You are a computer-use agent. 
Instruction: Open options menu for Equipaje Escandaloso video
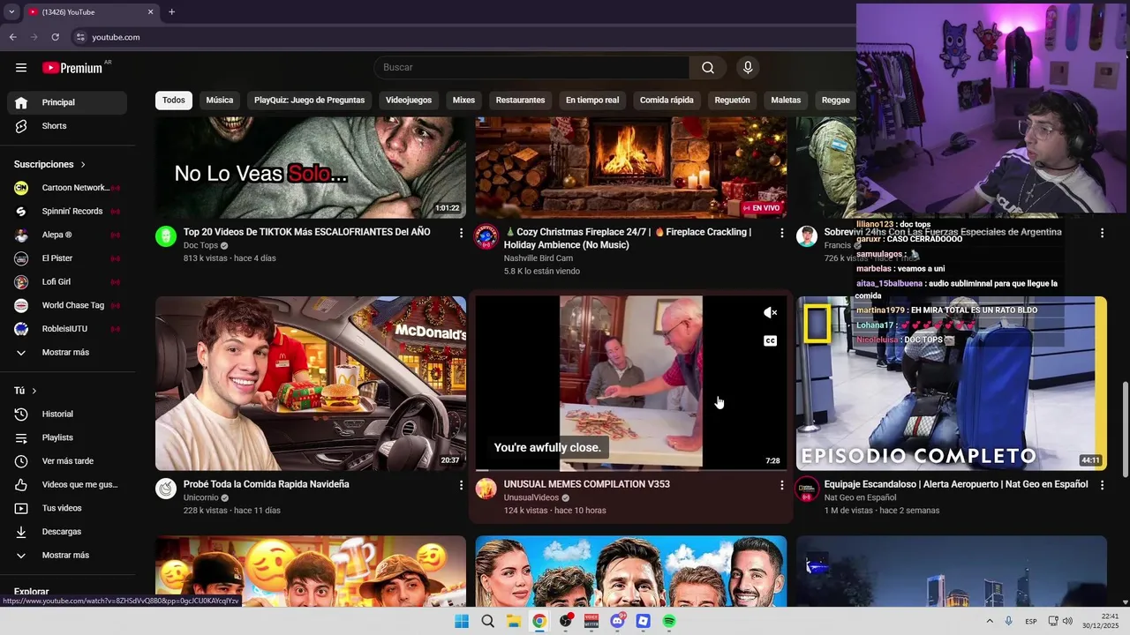[1102, 485]
